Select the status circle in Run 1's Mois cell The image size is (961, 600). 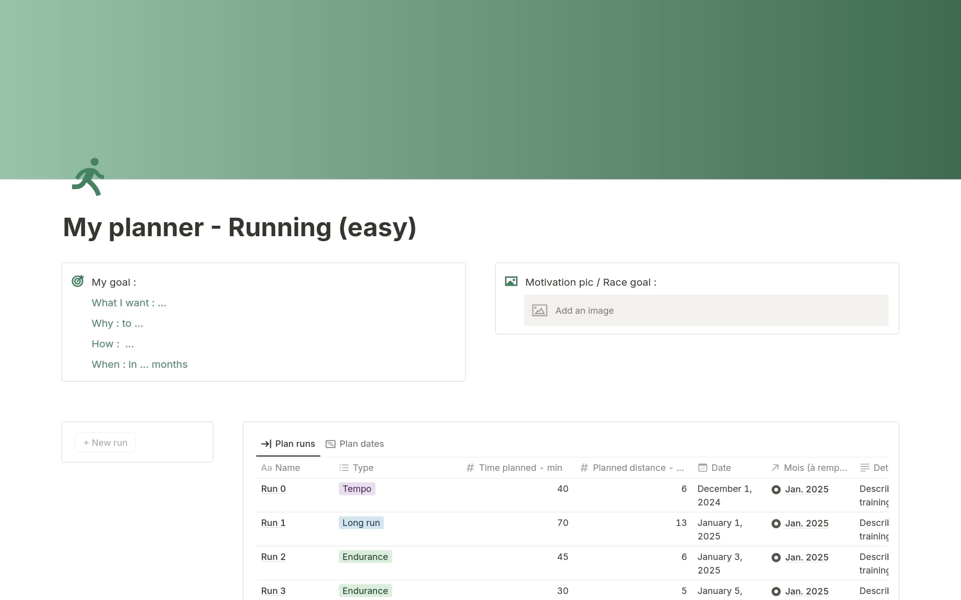[776, 523]
